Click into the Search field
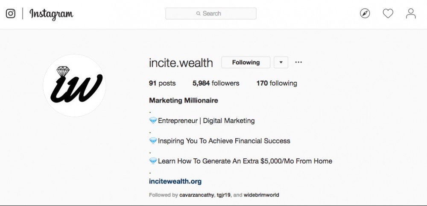The image size is (427, 206). click(211, 14)
